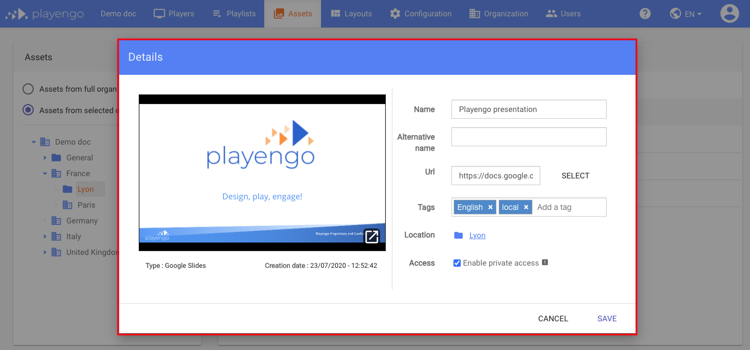
Task: Expand the Germany tree node
Action: pyautogui.click(x=45, y=221)
